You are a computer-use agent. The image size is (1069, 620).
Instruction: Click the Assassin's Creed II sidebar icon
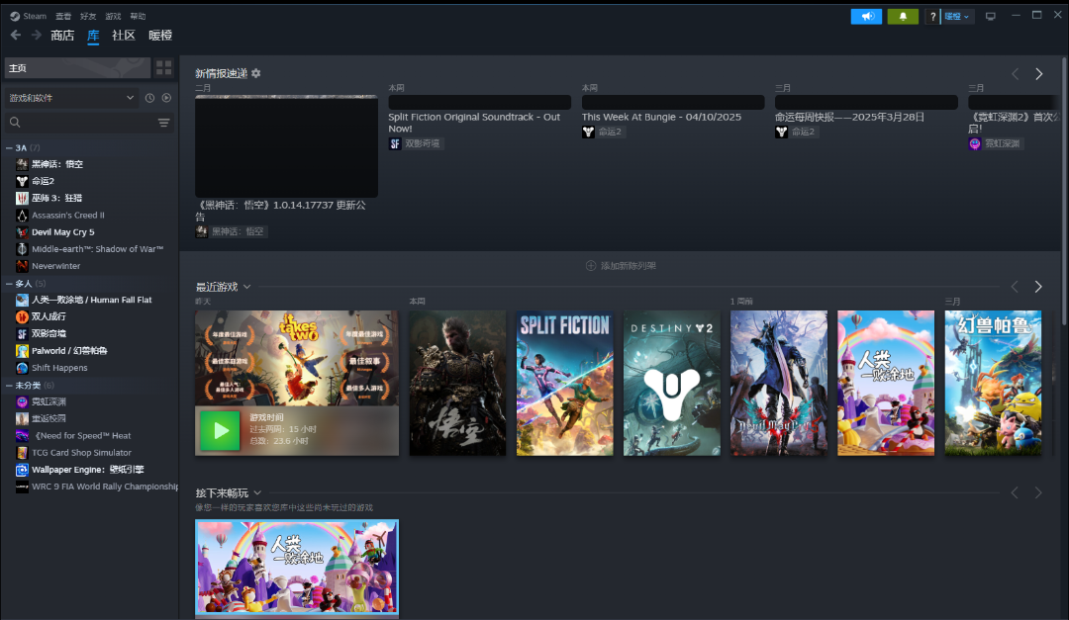point(22,216)
